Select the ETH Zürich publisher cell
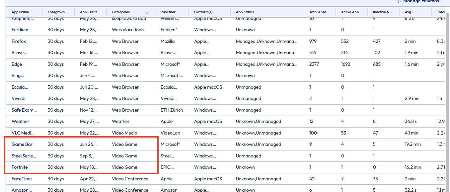Image resolution: width=450 pixels, height=192 pixels. tap(172, 110)
